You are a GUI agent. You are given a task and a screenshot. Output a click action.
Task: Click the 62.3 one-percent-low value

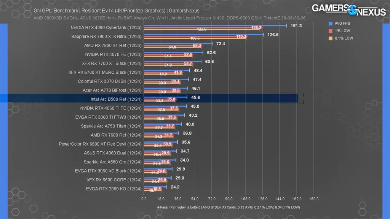pos(197,46)
